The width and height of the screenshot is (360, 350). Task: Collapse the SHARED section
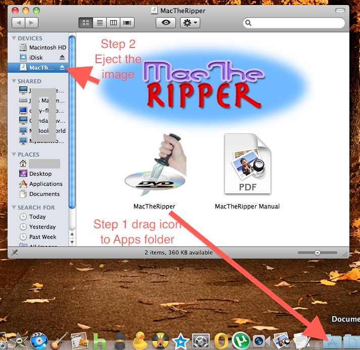tap(14, 81)
